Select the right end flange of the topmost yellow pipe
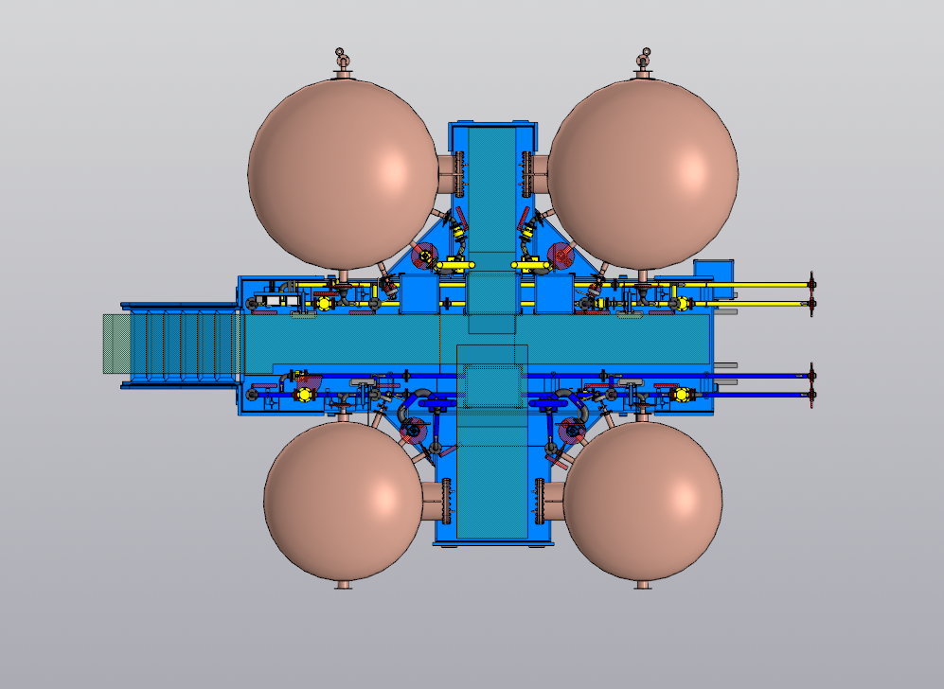The image size is (944, 689). [811, 283]
